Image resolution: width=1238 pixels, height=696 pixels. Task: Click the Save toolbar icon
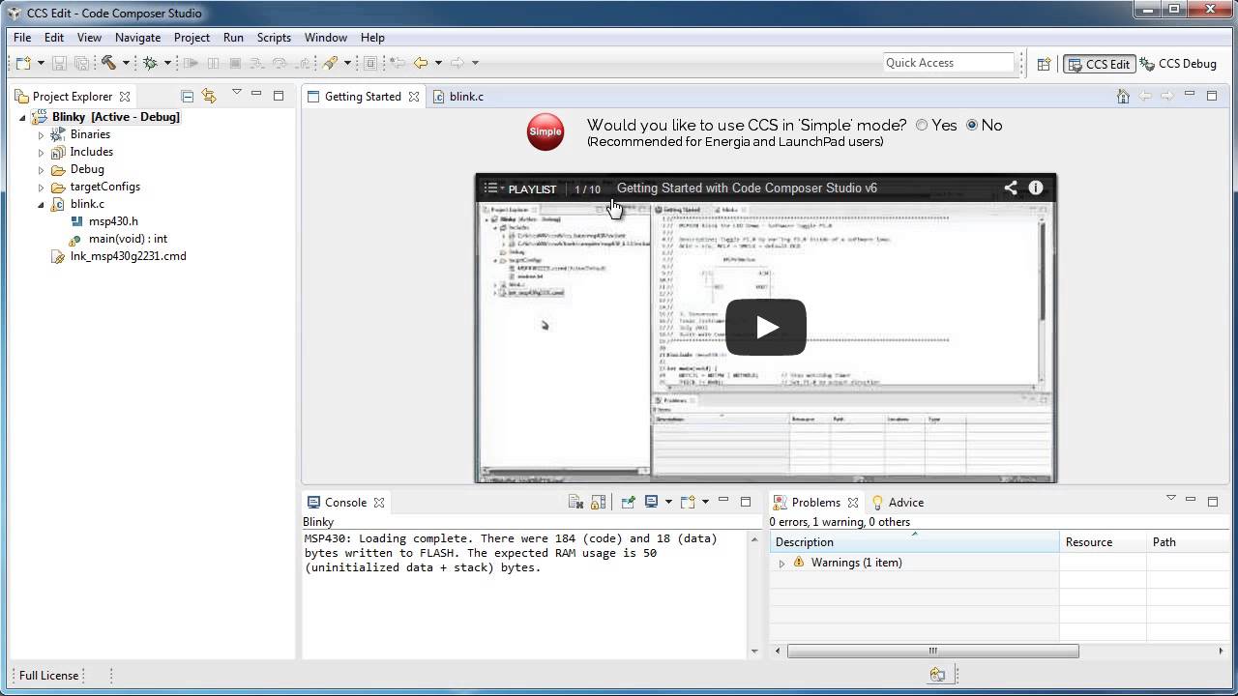59,63
